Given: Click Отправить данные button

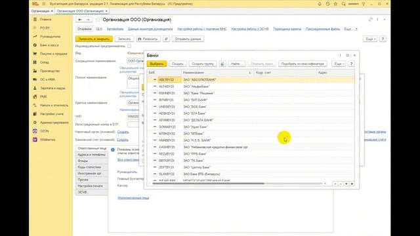Looking at the screenshot, I should click(x=188, y=39).
